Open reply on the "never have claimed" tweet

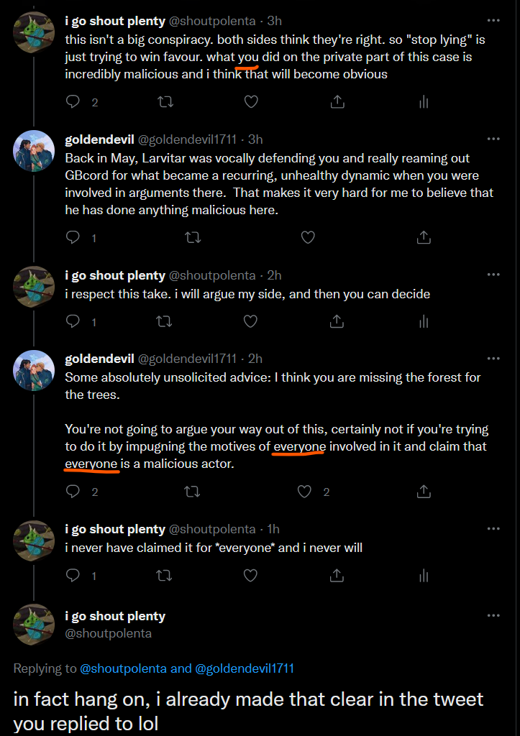tap(73, 575)
